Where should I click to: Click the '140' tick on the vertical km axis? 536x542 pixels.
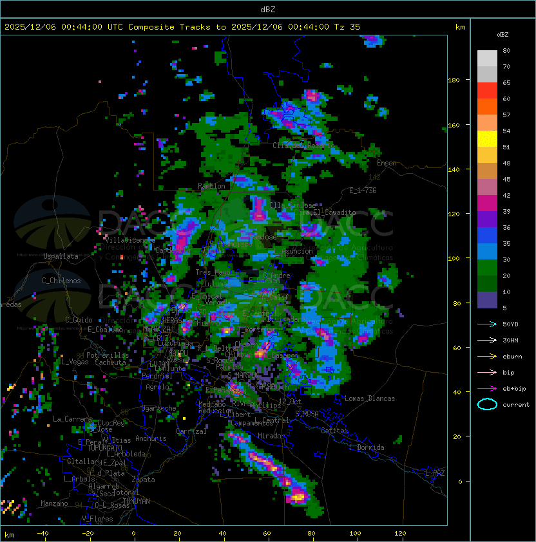pos(454,169)
